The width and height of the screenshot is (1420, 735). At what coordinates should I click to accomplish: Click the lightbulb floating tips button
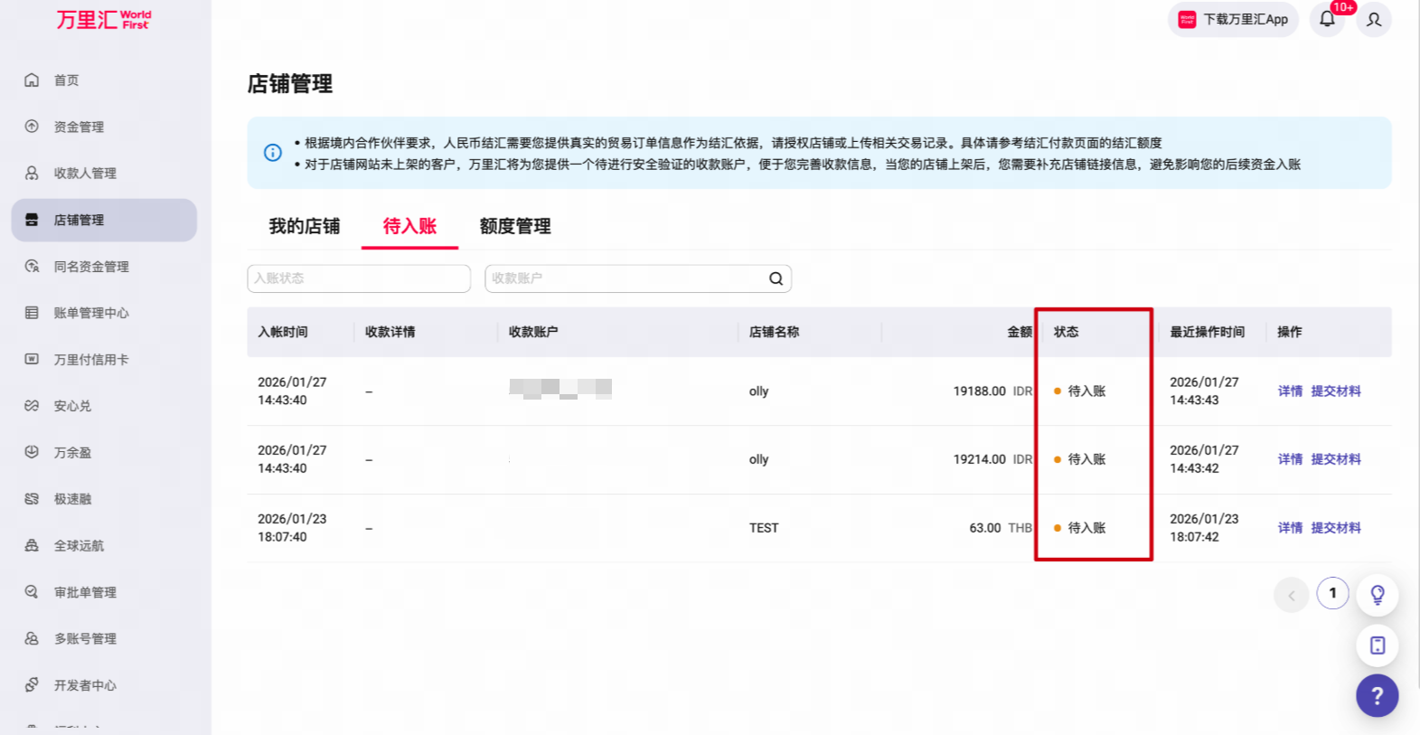pos(1378,595)
